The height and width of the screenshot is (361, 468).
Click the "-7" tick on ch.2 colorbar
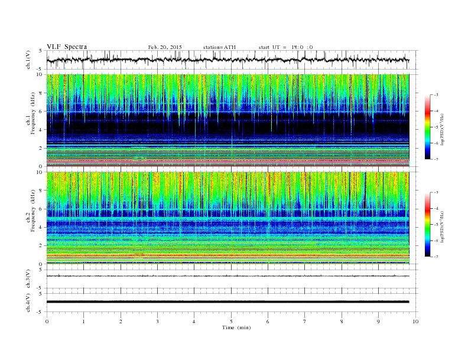tap(436, 257)
